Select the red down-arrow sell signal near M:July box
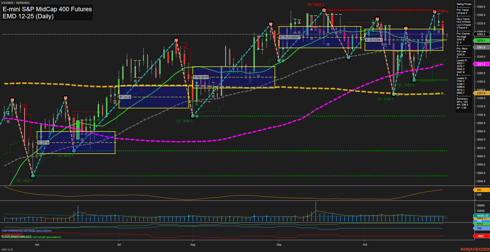The width and height of the screenshot is (490, 252). point(185,47)
